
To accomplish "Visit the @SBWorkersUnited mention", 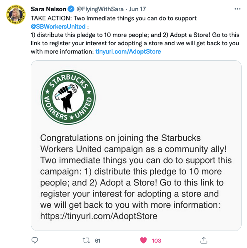I will [58, 27].
